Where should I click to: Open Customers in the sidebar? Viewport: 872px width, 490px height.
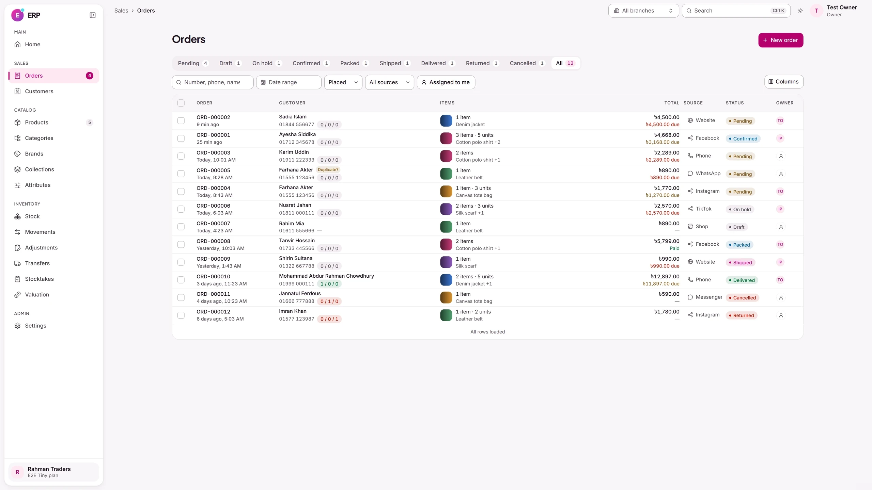point(54,91)
